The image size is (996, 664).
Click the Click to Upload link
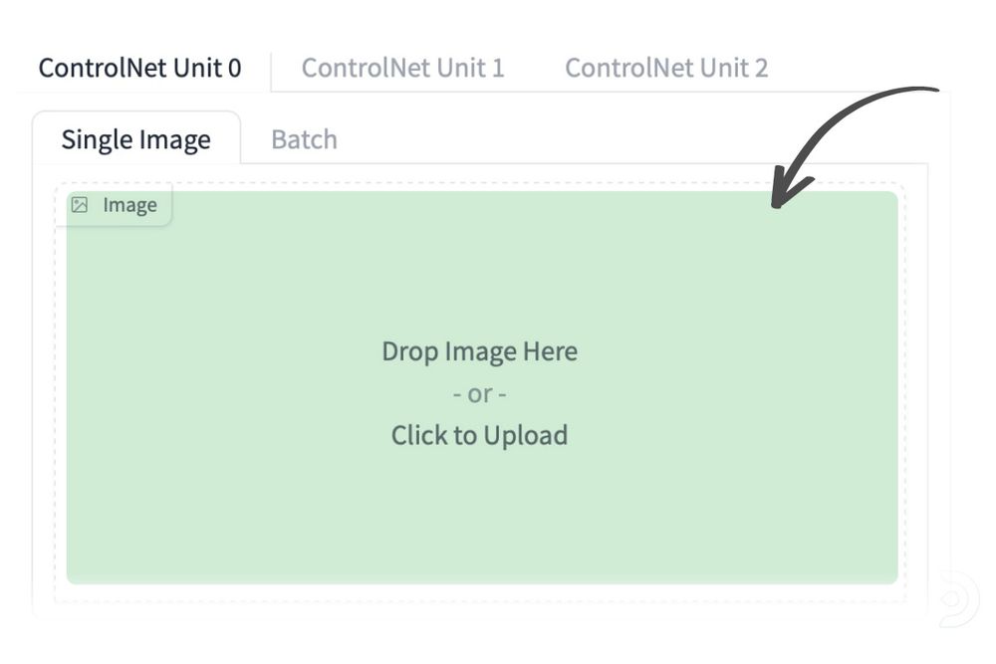pyautogui.click(x=479, y=435)
